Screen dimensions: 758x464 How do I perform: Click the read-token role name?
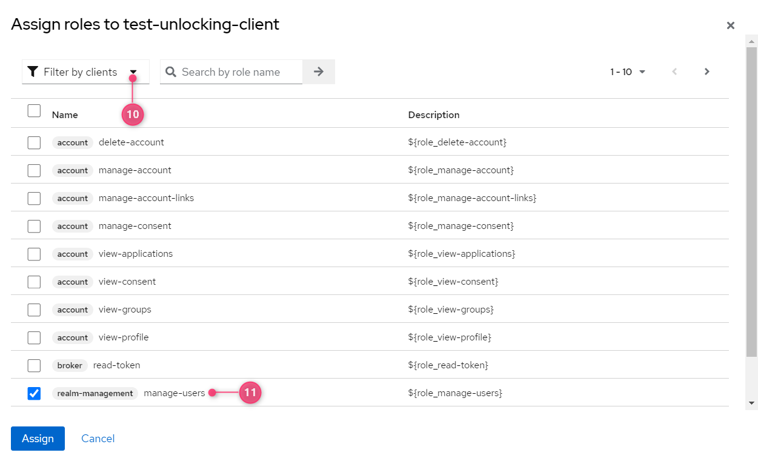117,365
